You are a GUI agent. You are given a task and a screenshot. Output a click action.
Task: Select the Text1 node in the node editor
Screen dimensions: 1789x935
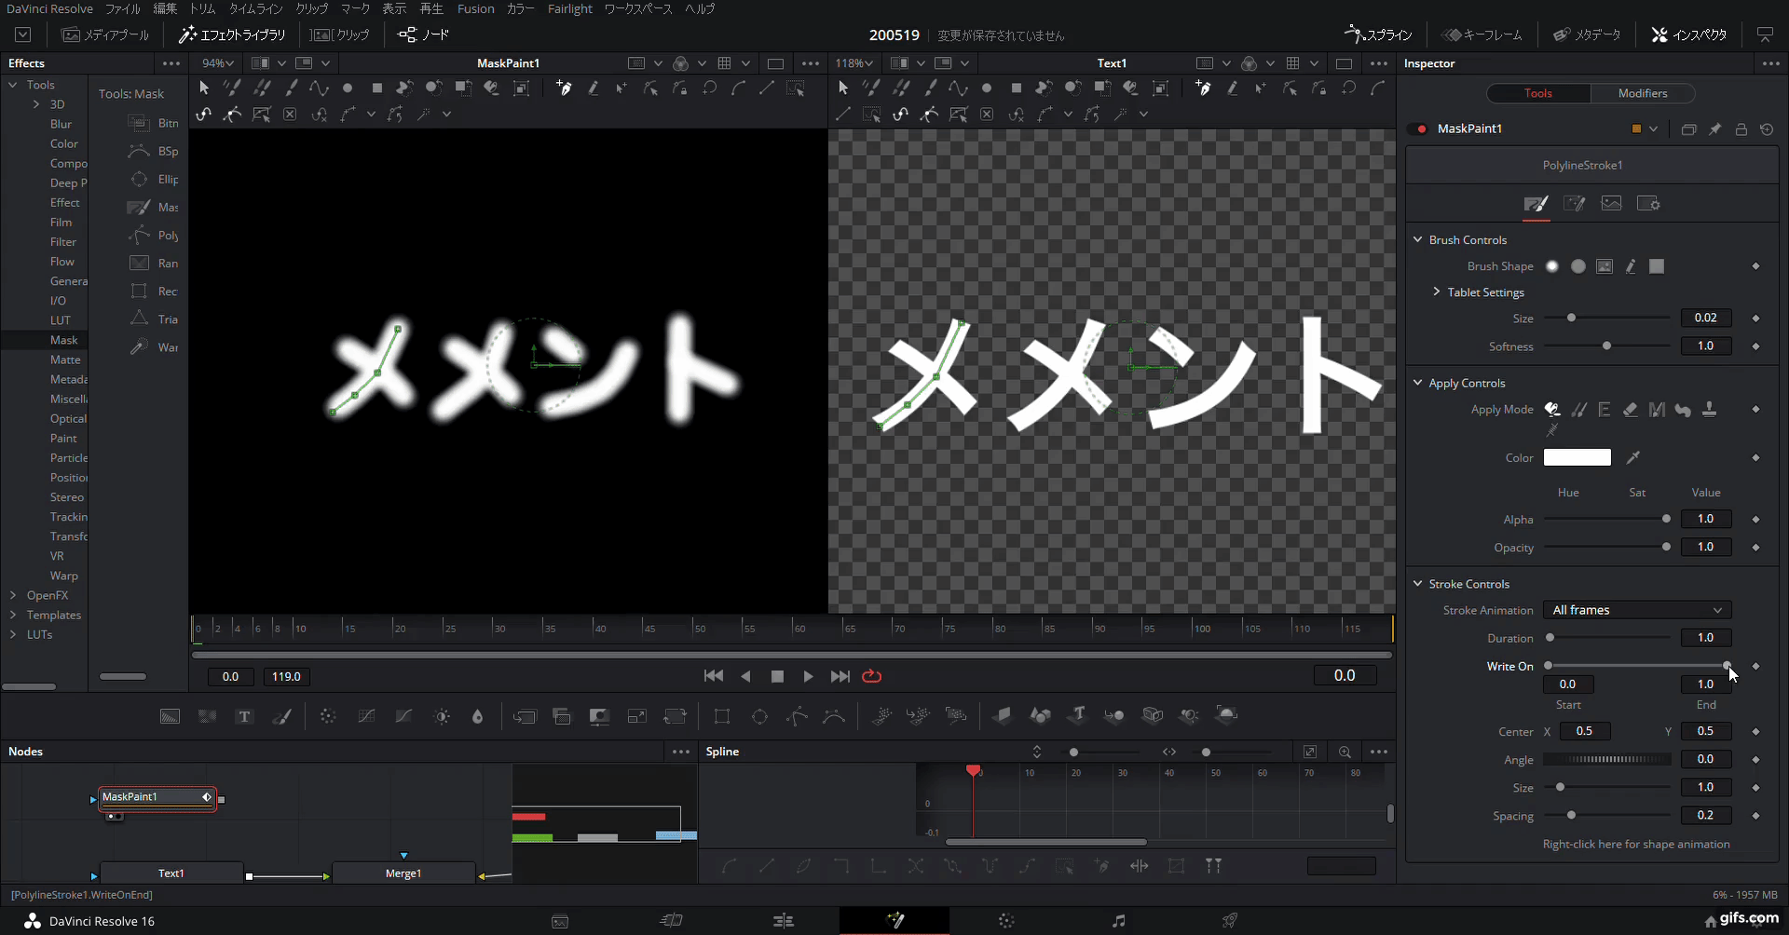click(171, 873)
